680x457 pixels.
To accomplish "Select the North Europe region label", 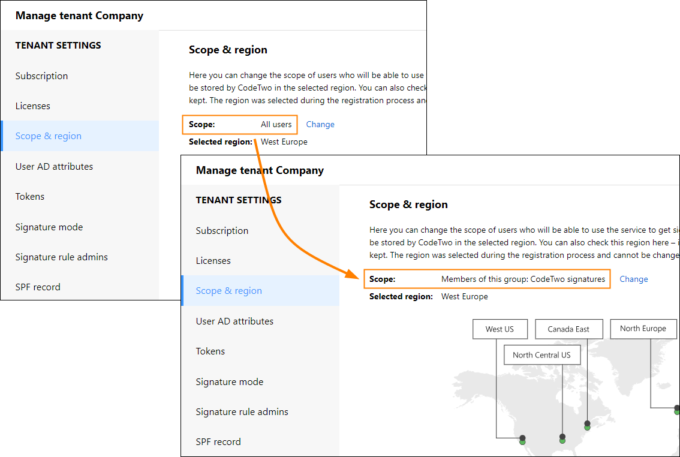I will (643, 329).
